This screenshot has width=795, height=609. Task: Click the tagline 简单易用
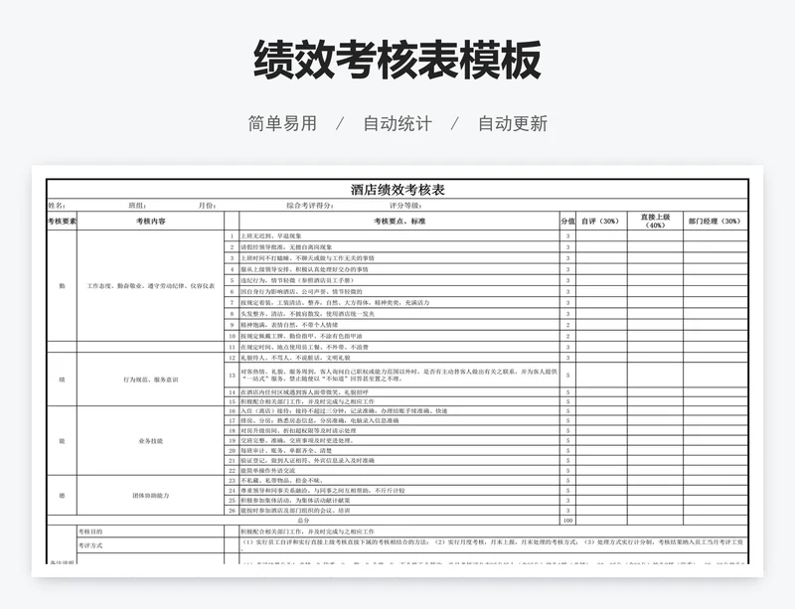[282, 124]
